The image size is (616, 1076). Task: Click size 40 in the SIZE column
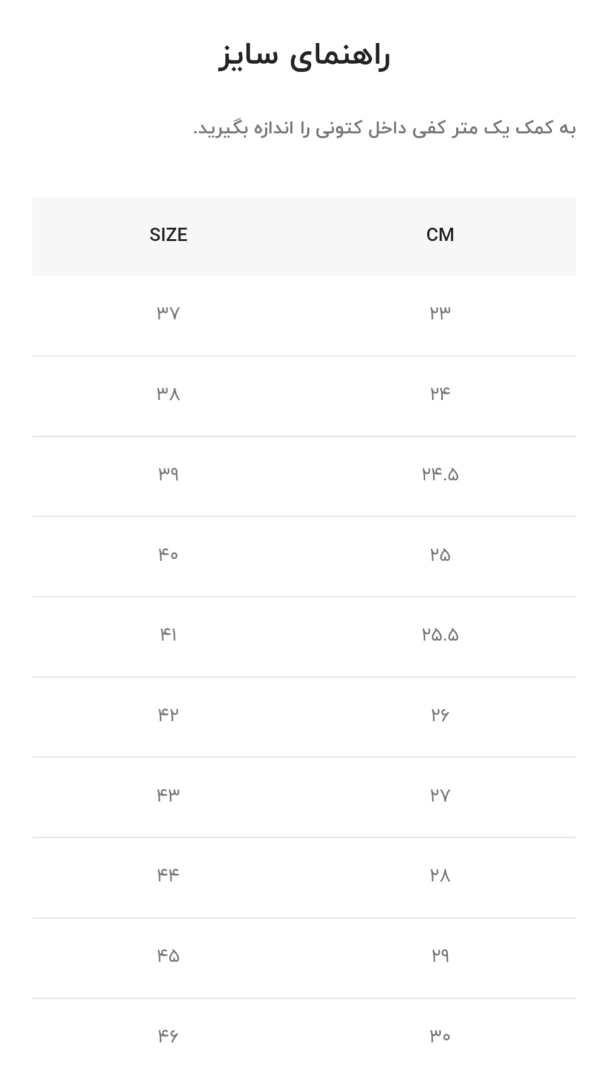tap(168, 554)
